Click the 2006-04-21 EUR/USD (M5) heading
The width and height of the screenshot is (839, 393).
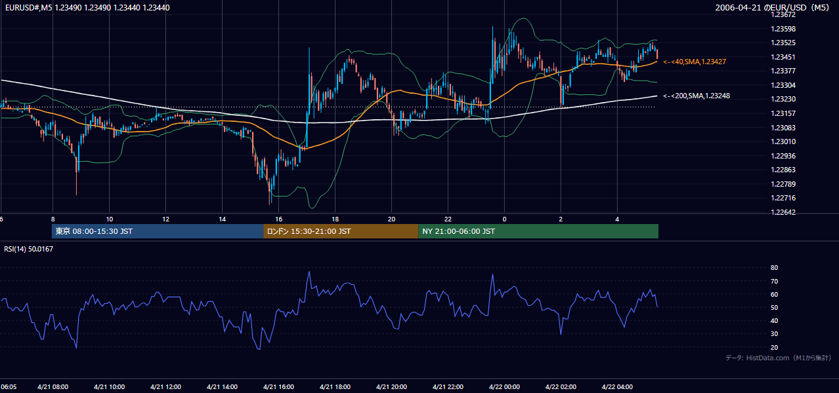point(773,7)
